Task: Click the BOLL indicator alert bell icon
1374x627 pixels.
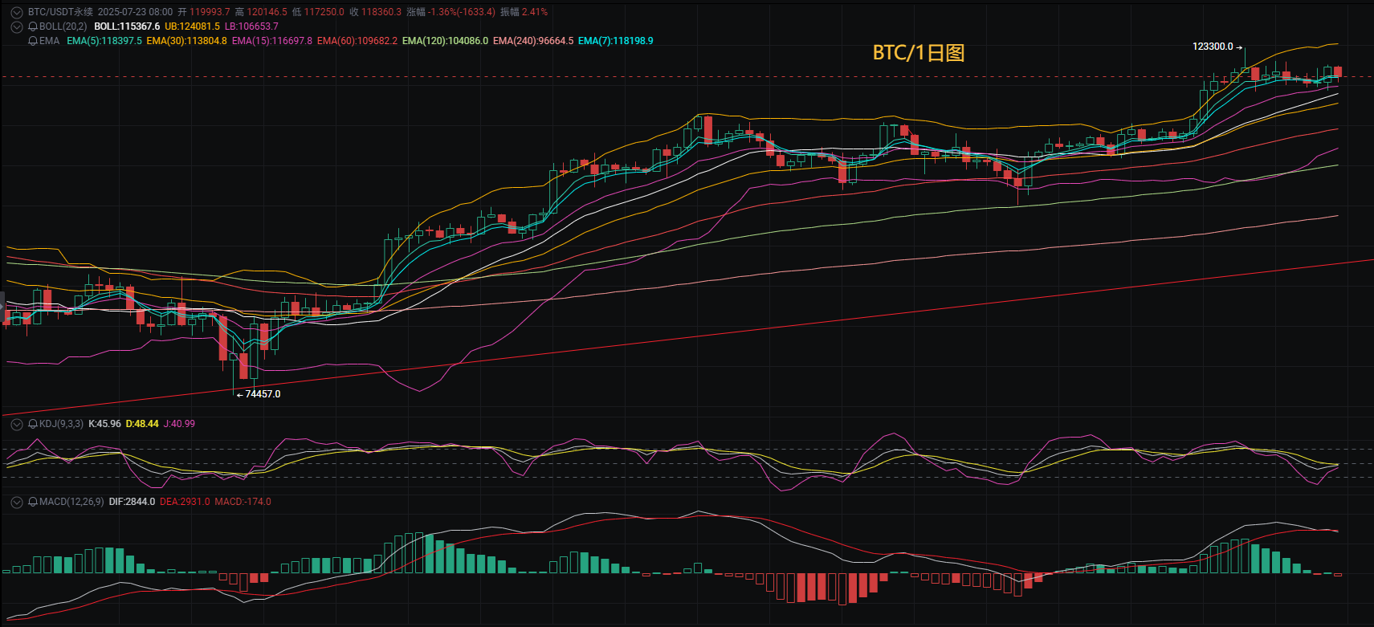Action: point(33,26)
